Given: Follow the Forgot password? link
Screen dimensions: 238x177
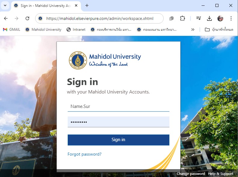Looking at the screenshot, I should click(x=84, y=154).
